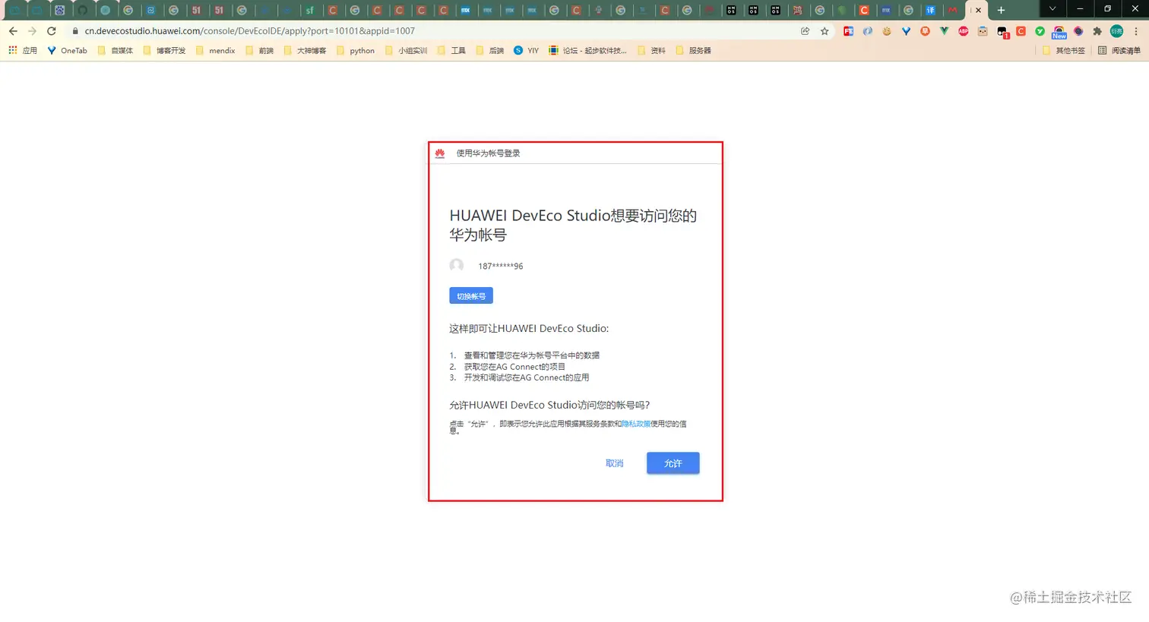
Task: Open the 服务器 bookmark folder
Action: pos(693,50)
